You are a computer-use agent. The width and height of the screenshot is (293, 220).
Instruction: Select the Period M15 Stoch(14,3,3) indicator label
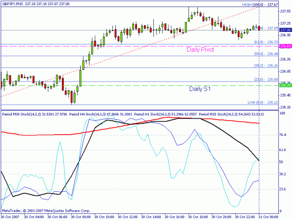pyautogui.click(x=232, y=114)
